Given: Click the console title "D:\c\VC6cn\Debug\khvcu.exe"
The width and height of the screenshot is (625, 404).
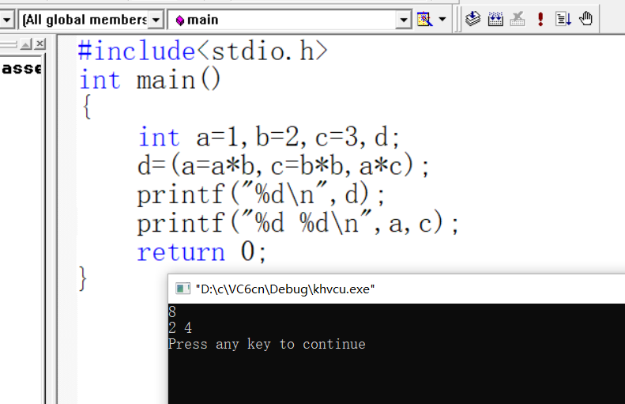Looking at the screenshot, I should (285, 289).
